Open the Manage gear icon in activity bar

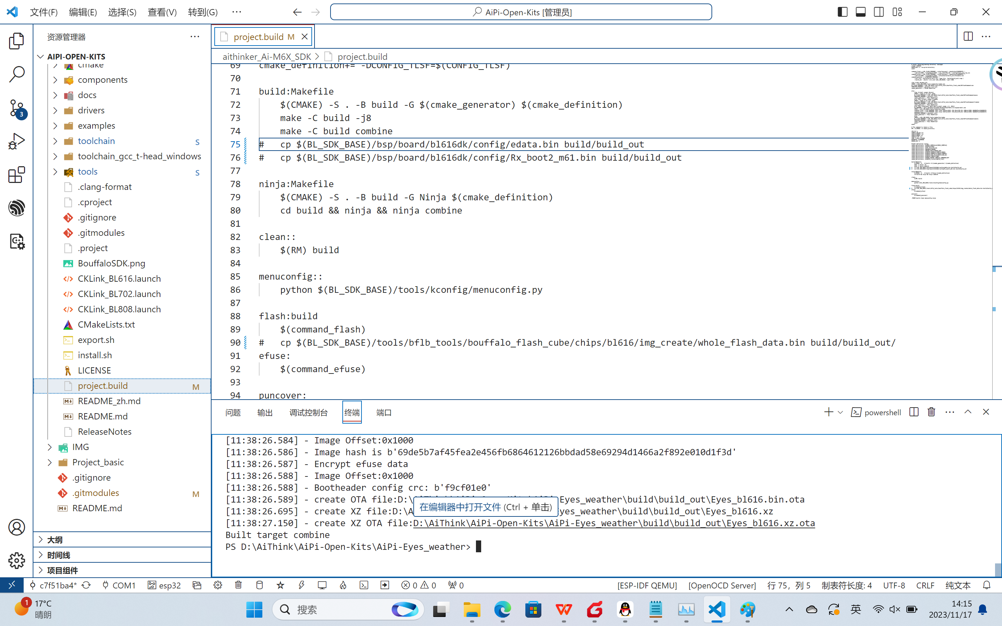pos(17,561)
